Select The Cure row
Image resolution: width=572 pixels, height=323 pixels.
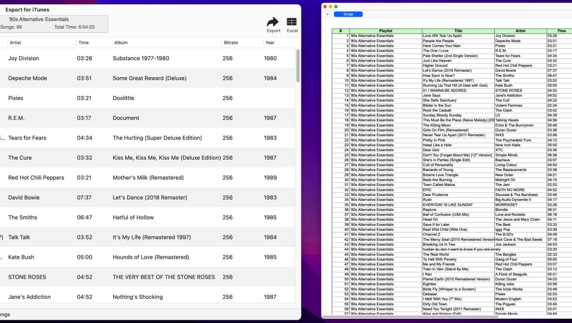coord(148,158)
